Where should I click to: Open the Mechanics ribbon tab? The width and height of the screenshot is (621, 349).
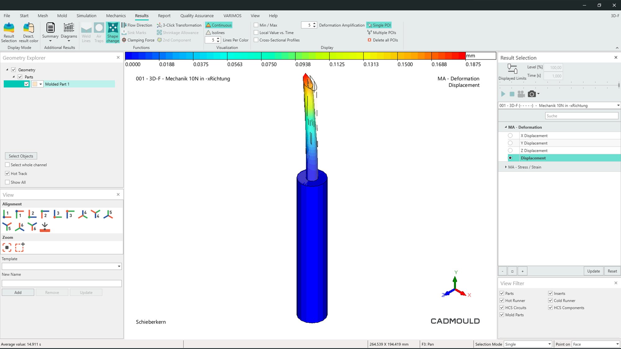116,16
